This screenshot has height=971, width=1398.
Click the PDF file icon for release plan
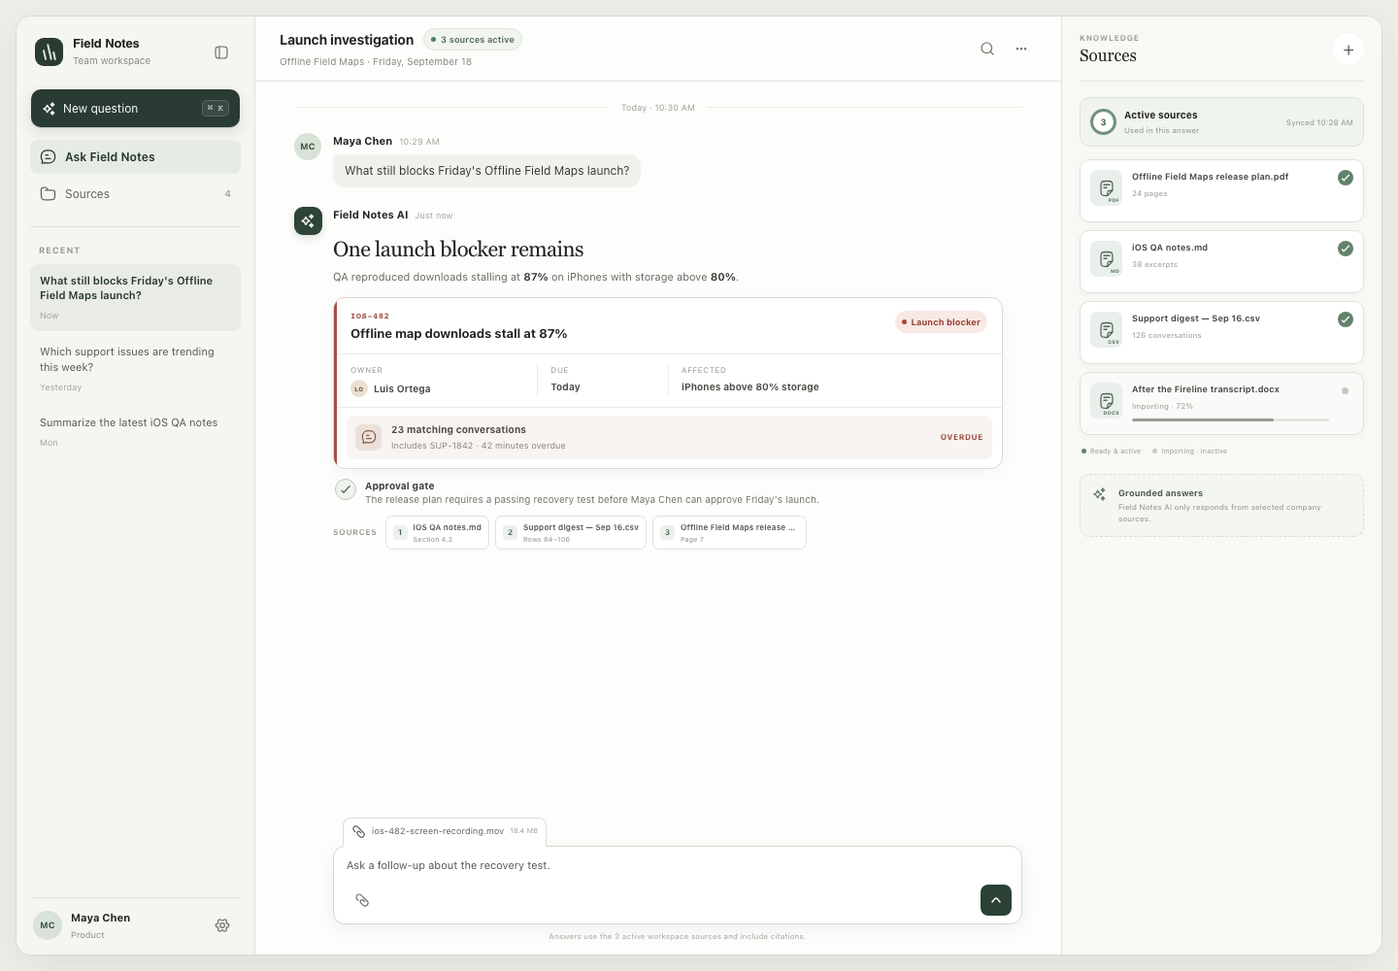(1107, 189)
